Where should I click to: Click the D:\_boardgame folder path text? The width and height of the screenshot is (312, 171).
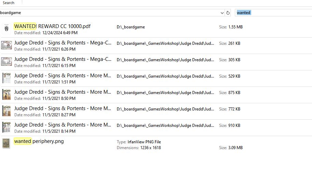[131, 27]
